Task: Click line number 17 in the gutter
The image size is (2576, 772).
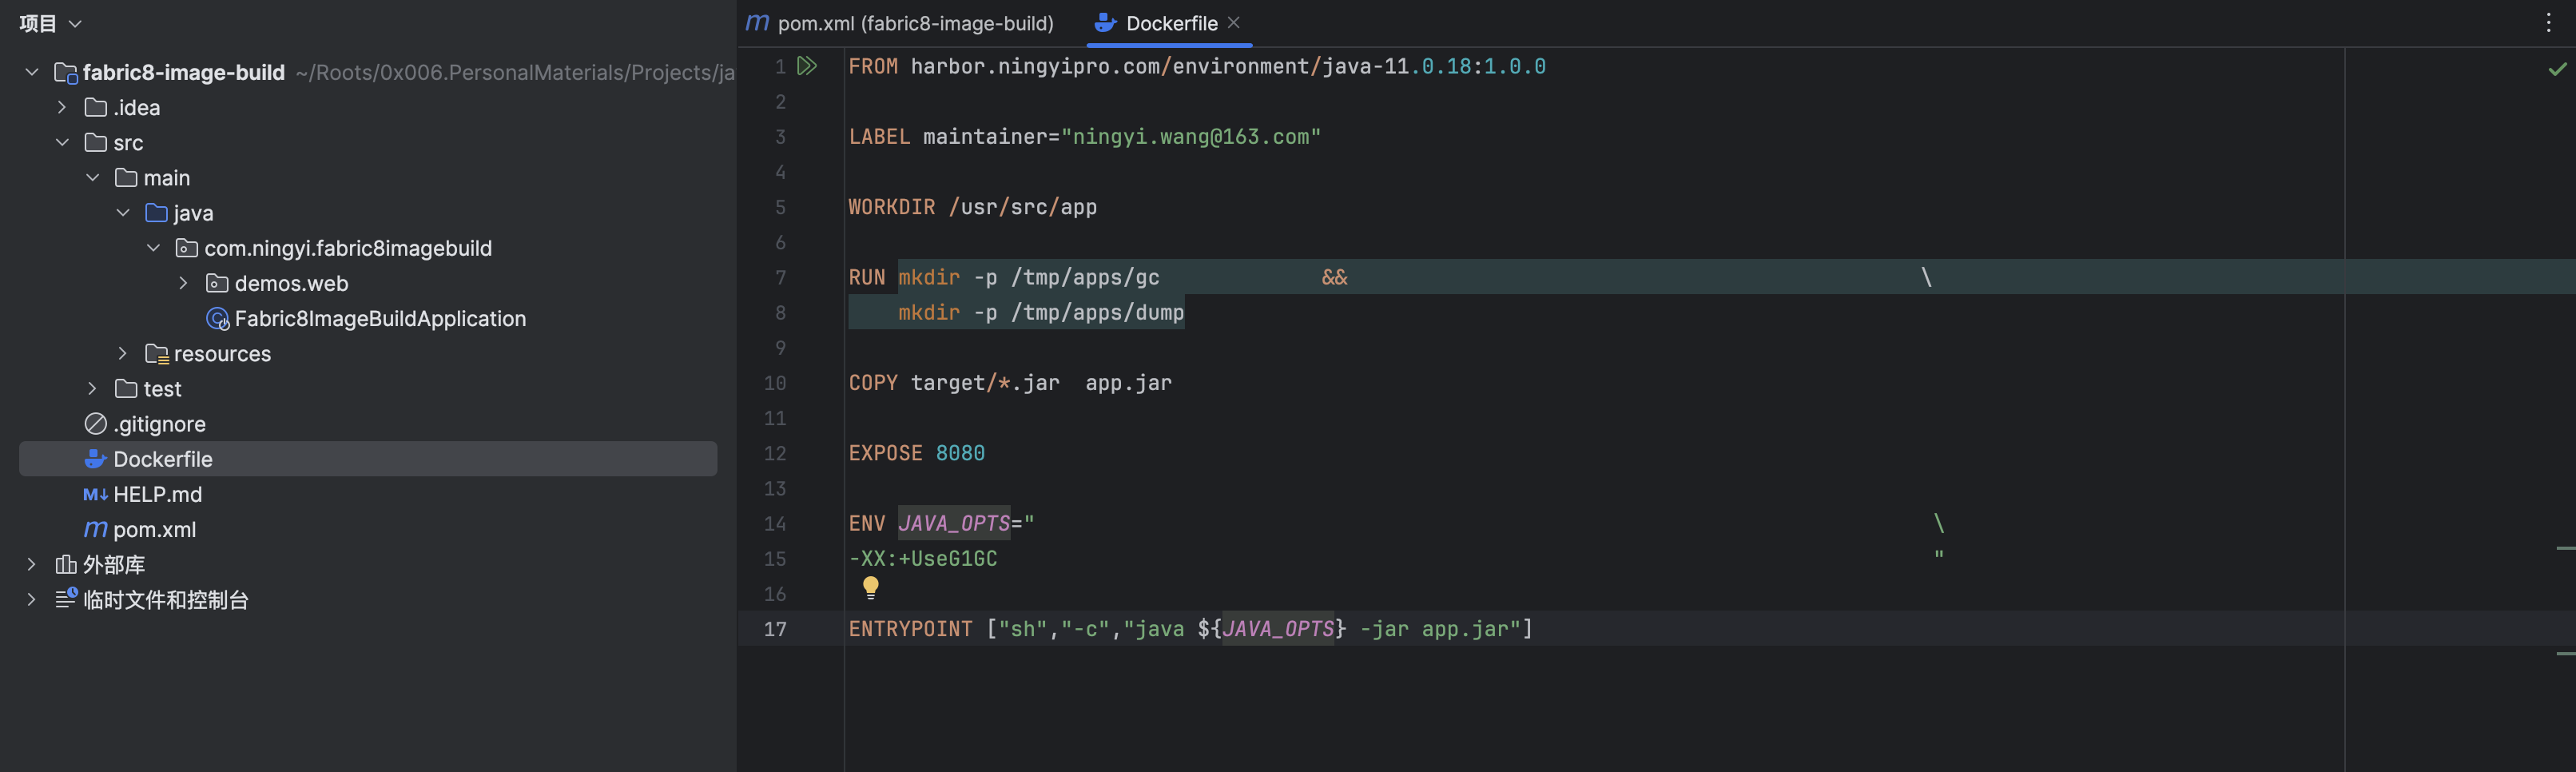Action: pyautogui.click(x=775, y=629)
